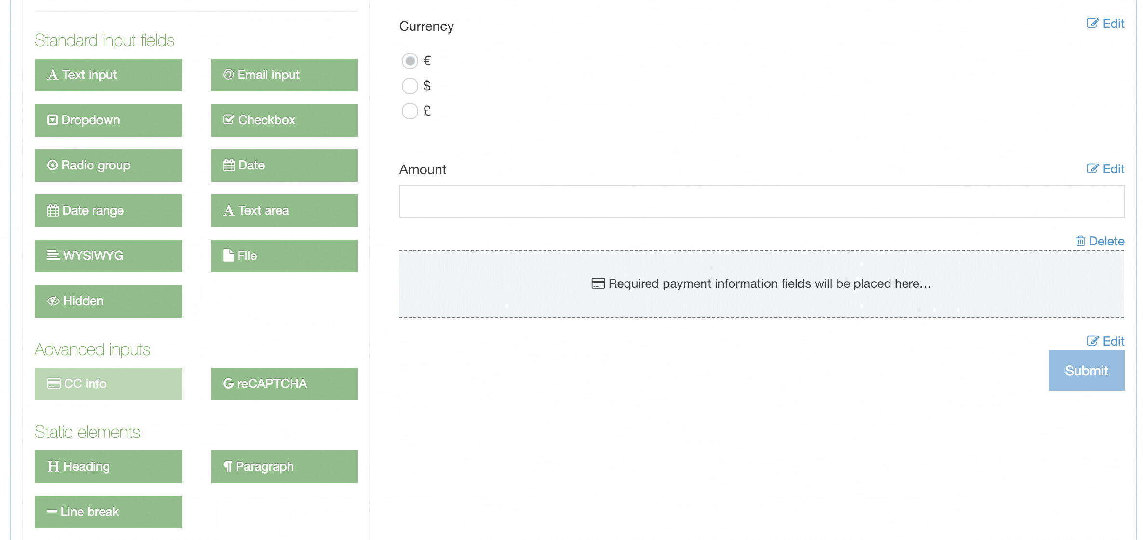Select the Dollar currency radio option

pyautogui.click(x=410, y=86)
